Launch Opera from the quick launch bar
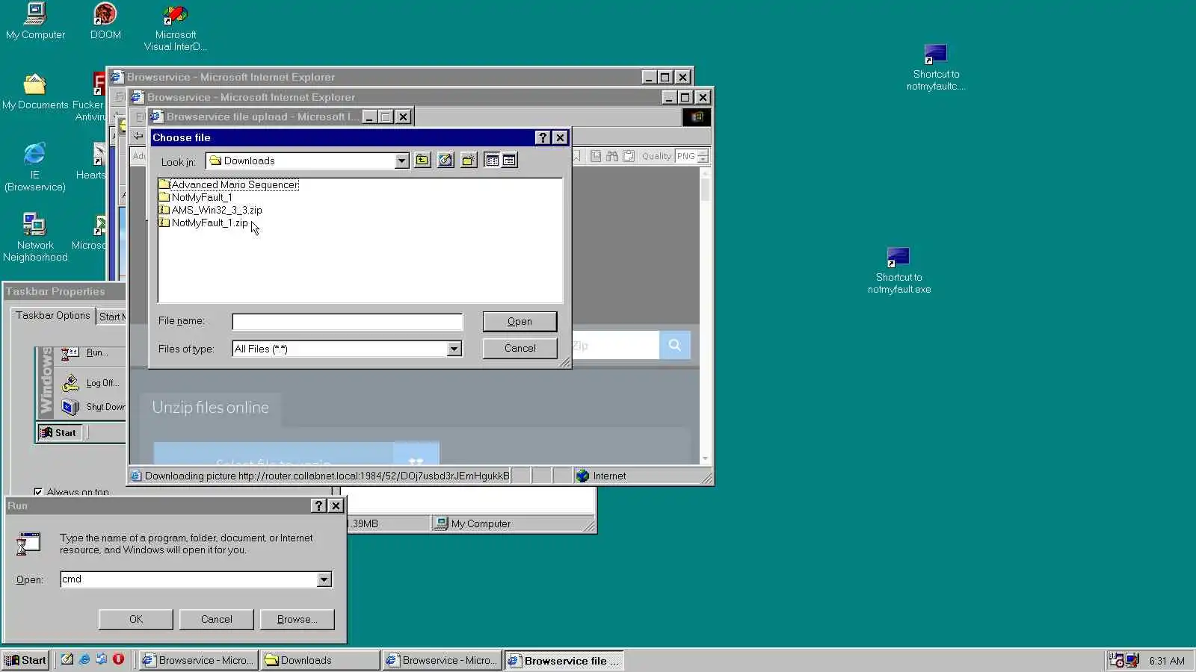This screenshot has width=1196, height=672. click(118, 660)
